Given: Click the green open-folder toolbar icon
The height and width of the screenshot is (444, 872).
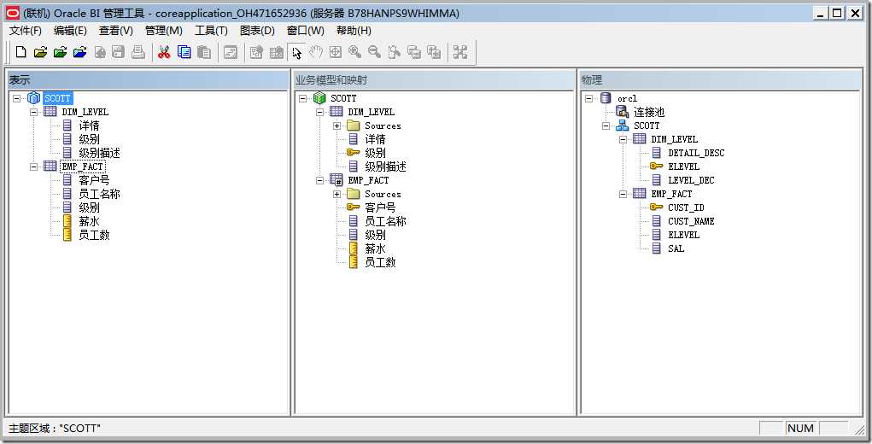Looking at the screenshot, I should (x=60, y=52).
